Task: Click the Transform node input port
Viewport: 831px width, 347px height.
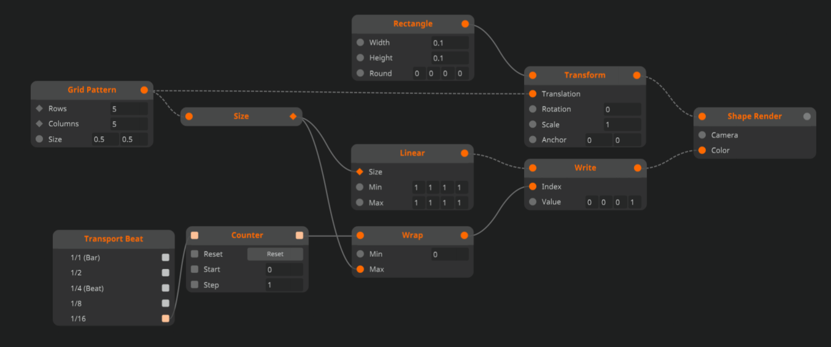Action: (x=533, y=75)
